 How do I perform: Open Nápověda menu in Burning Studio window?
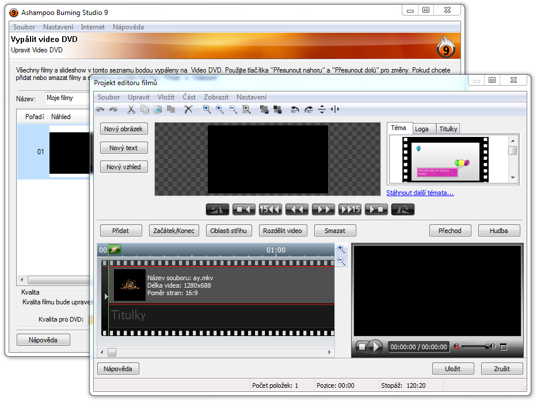(x=128, y=27)
